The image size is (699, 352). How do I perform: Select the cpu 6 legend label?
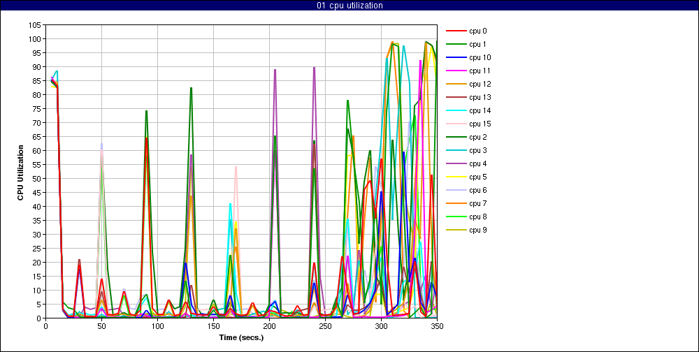pyautogui.click(x=477, y=190)
